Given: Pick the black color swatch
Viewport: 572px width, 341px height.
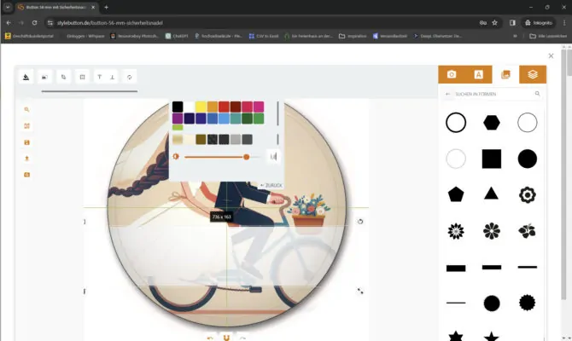Looking at the screenshot, I should click(x=178, y=107).
